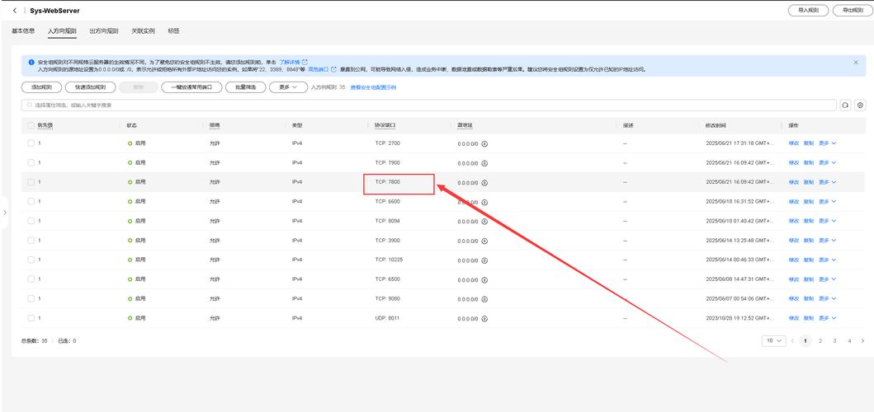
Task: Open 更多 menu for UDP: 8011 row
Action: (828, 318)
